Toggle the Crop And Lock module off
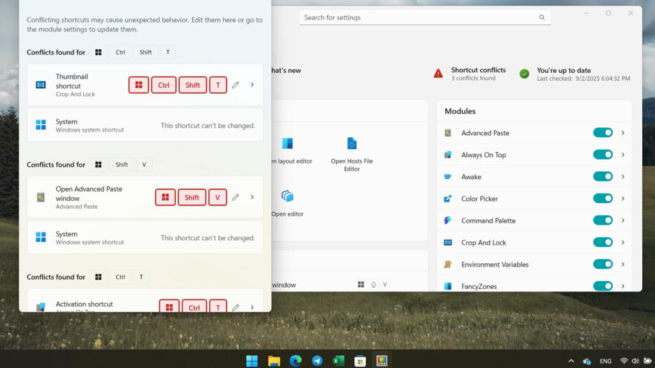Image resolution: width=655 pixels, height=368 pixels. [x=603, y=242]
